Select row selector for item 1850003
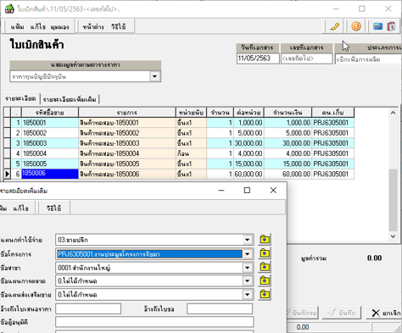The image size is (402, 333). [x=7, y=143]
